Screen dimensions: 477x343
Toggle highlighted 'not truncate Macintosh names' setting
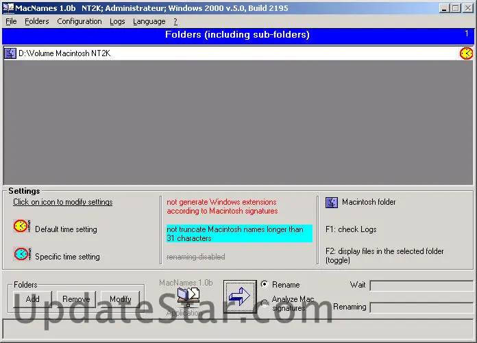tap(239, 233)
